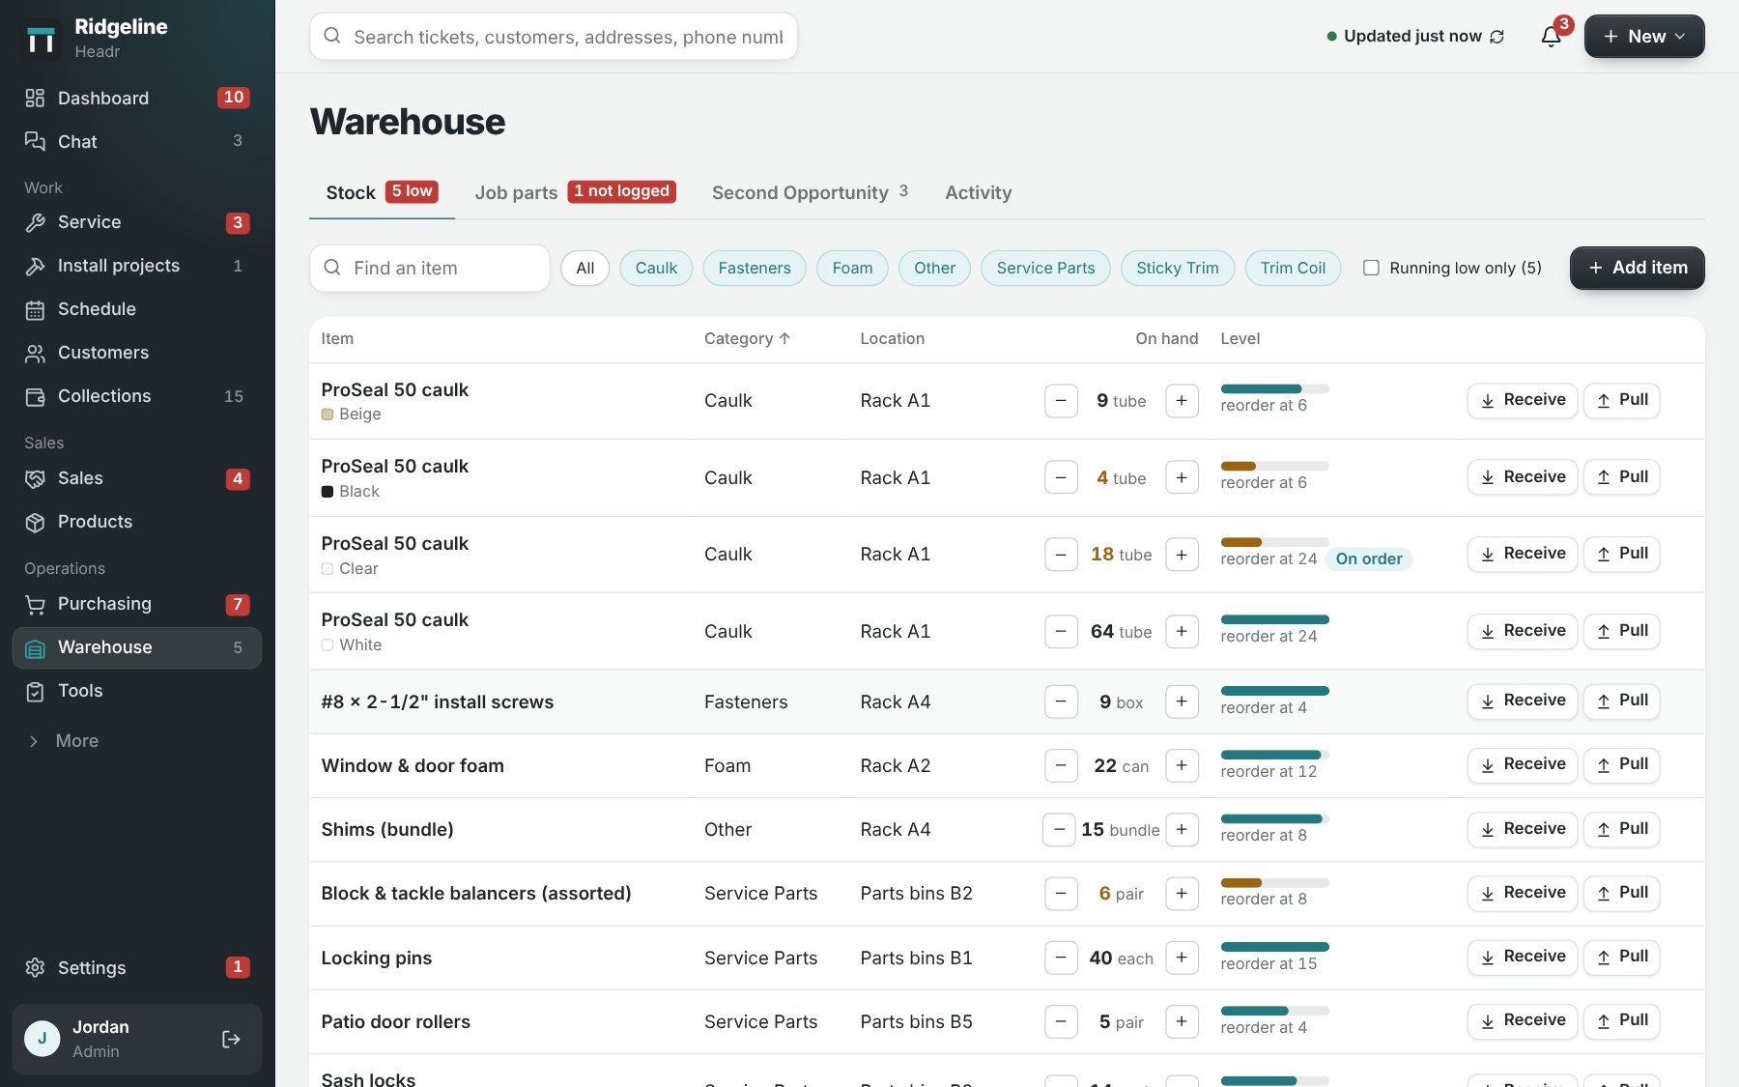Screen dimensions: 1739x1087
Task: Click ProSeal Clear stock level bar
Action: click(1274, 542)
